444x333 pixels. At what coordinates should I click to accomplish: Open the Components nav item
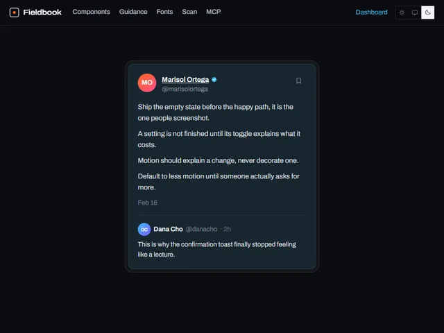91,12
